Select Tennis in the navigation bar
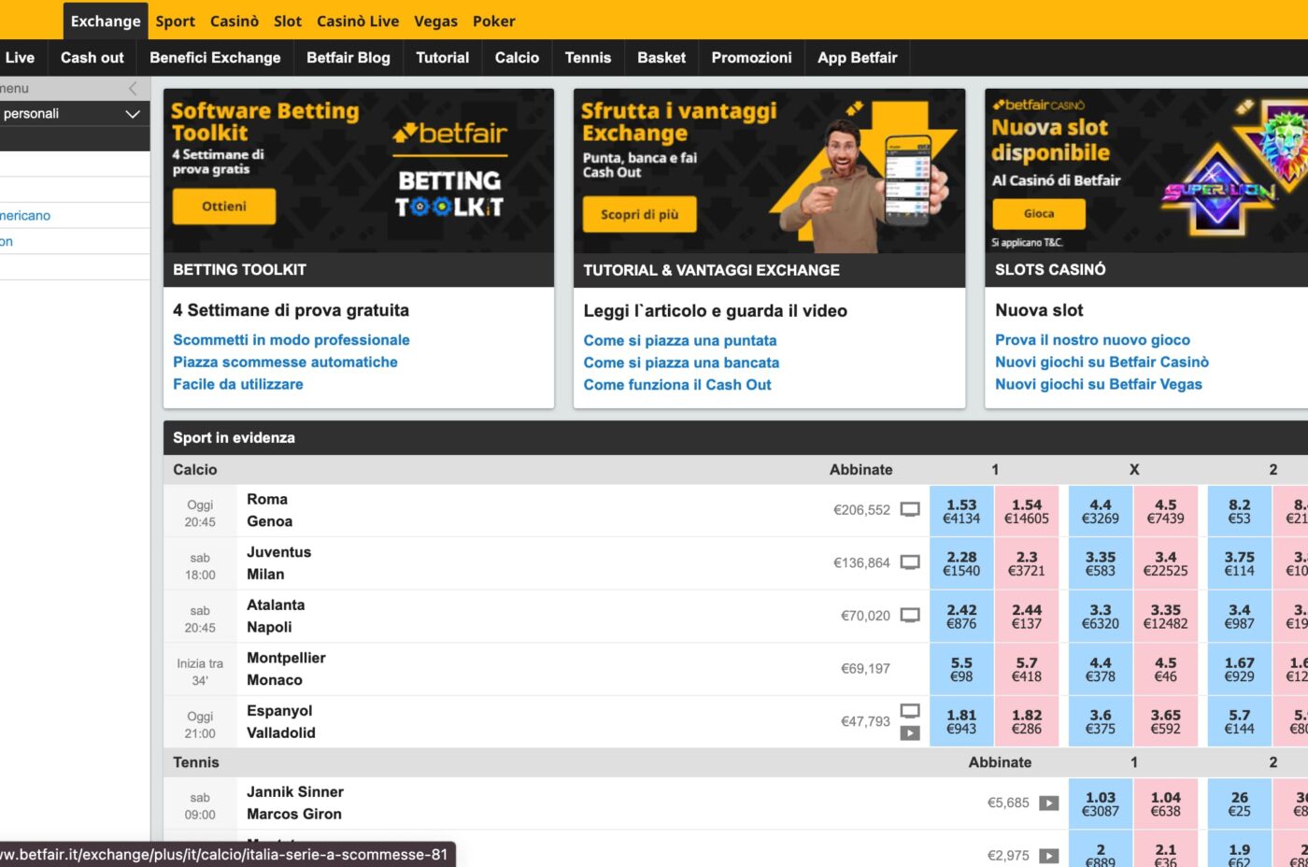This screenshot has width=1308, height=867. (588, 57)
